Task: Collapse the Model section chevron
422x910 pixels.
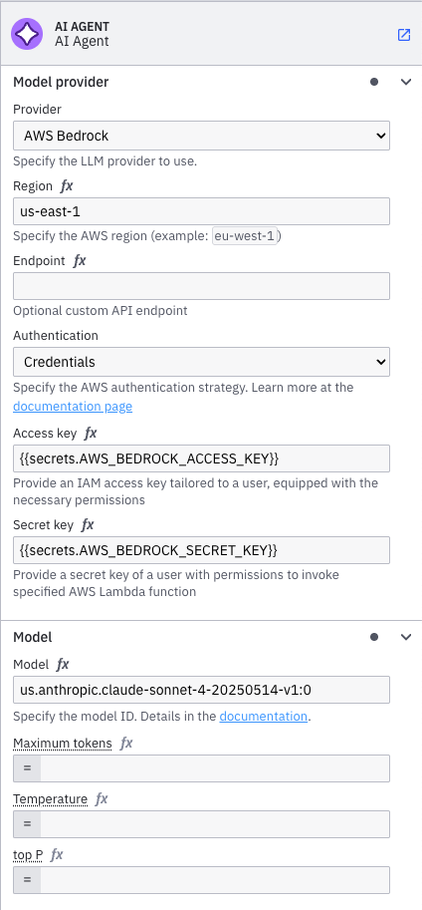Action: 406,637
